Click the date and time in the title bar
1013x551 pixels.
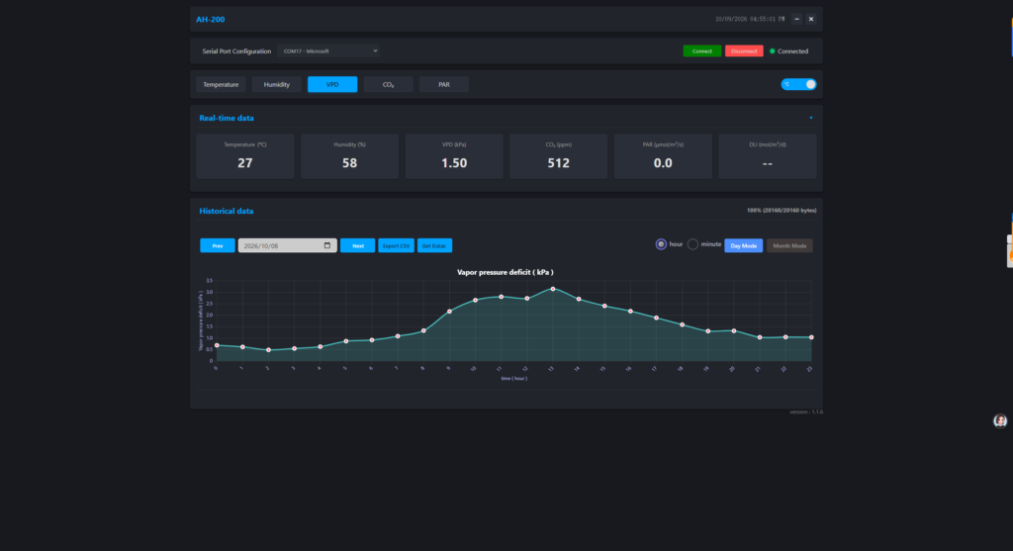point(750,20)
